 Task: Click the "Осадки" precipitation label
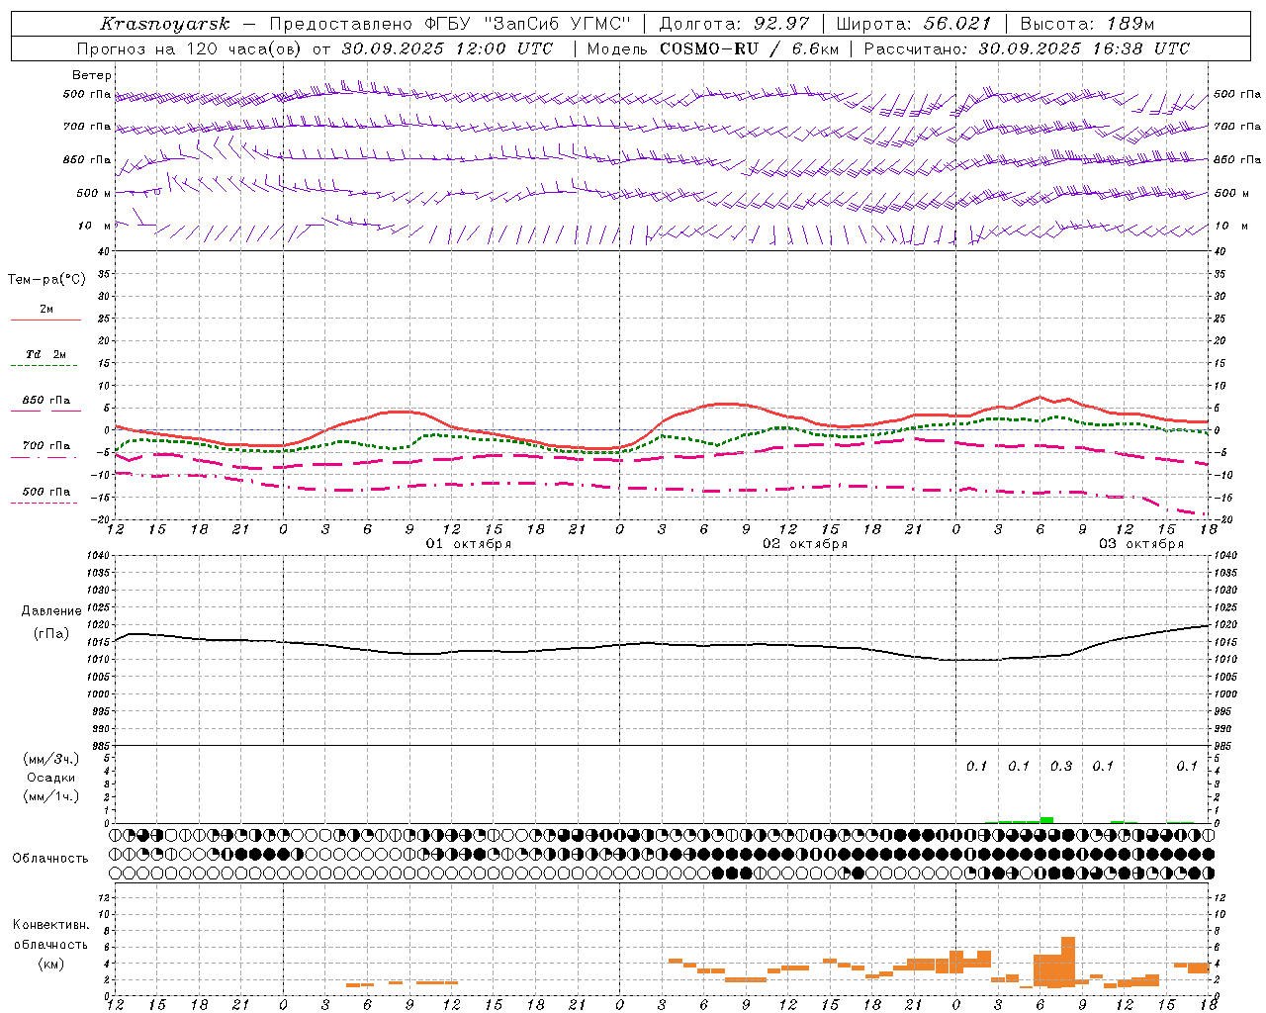(51, 778)
